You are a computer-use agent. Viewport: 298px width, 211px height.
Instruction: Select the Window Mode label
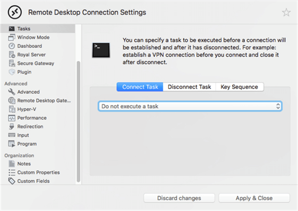[x=33, y=38]
